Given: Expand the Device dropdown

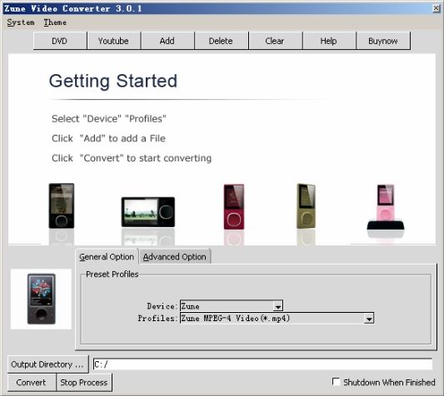Looking at the screenshot, I should pos(277,306).
